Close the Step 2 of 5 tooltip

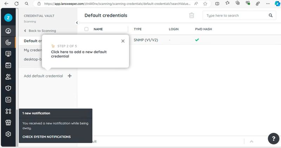tap(123, 41)
